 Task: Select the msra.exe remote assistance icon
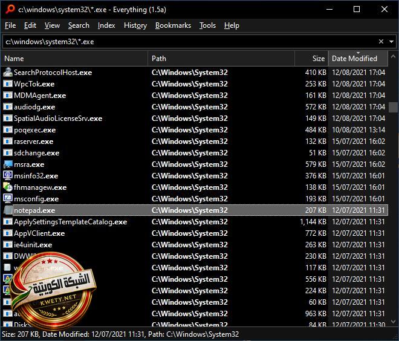8,164
